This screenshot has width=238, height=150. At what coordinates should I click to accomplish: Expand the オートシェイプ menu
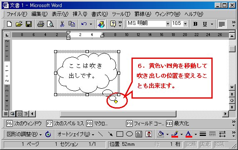[76, 134]
